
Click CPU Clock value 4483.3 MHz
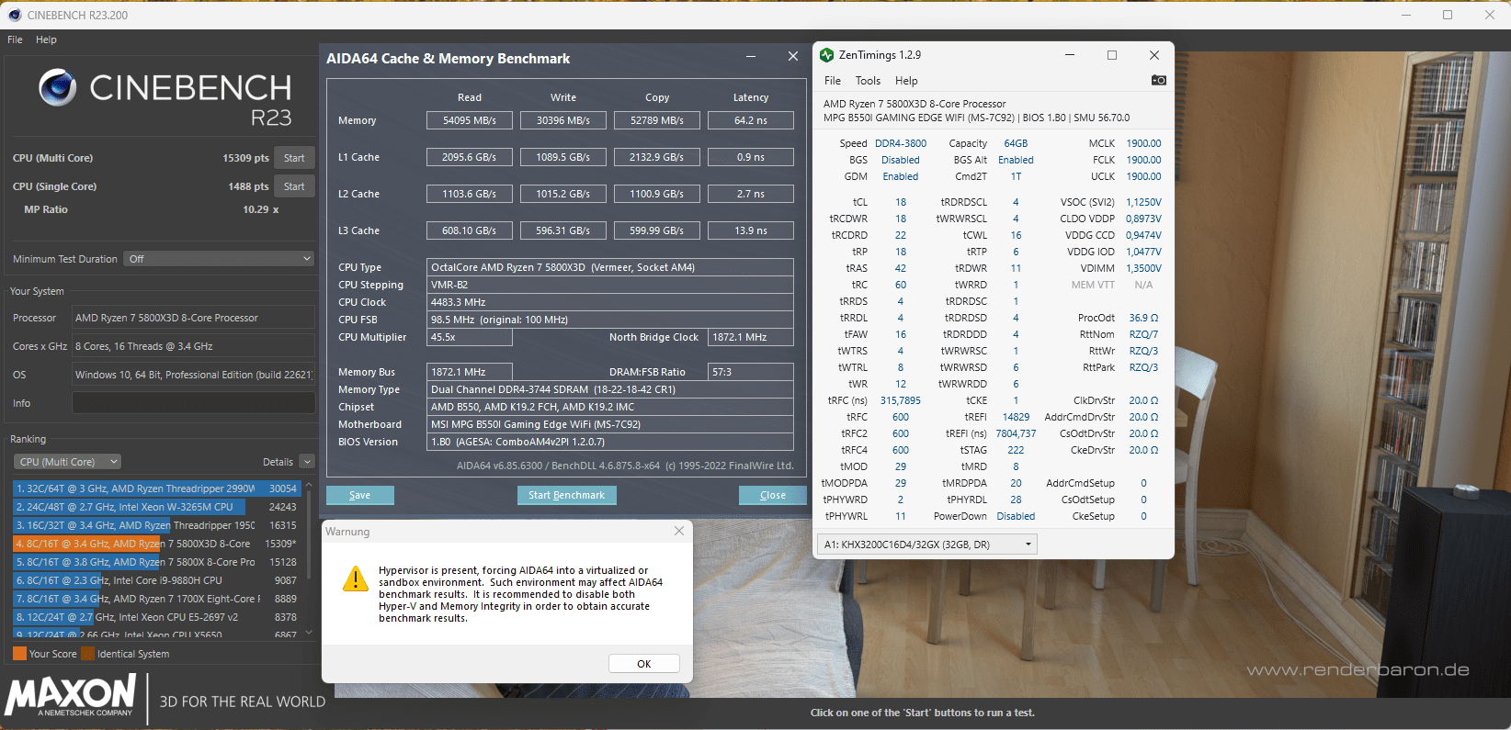pos(610,302)
